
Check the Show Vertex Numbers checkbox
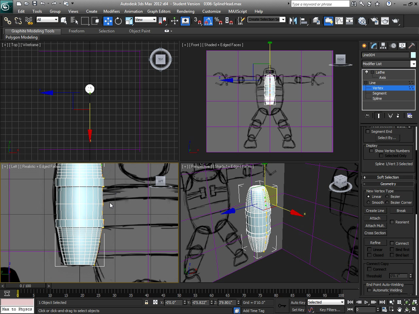(371, 151)
